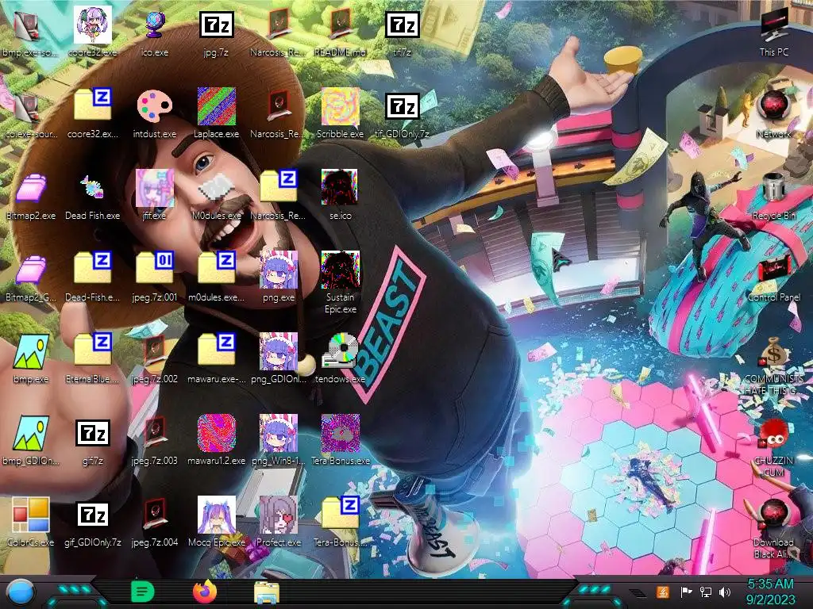Select the ico.exe-sour... icon

(26, 106)
